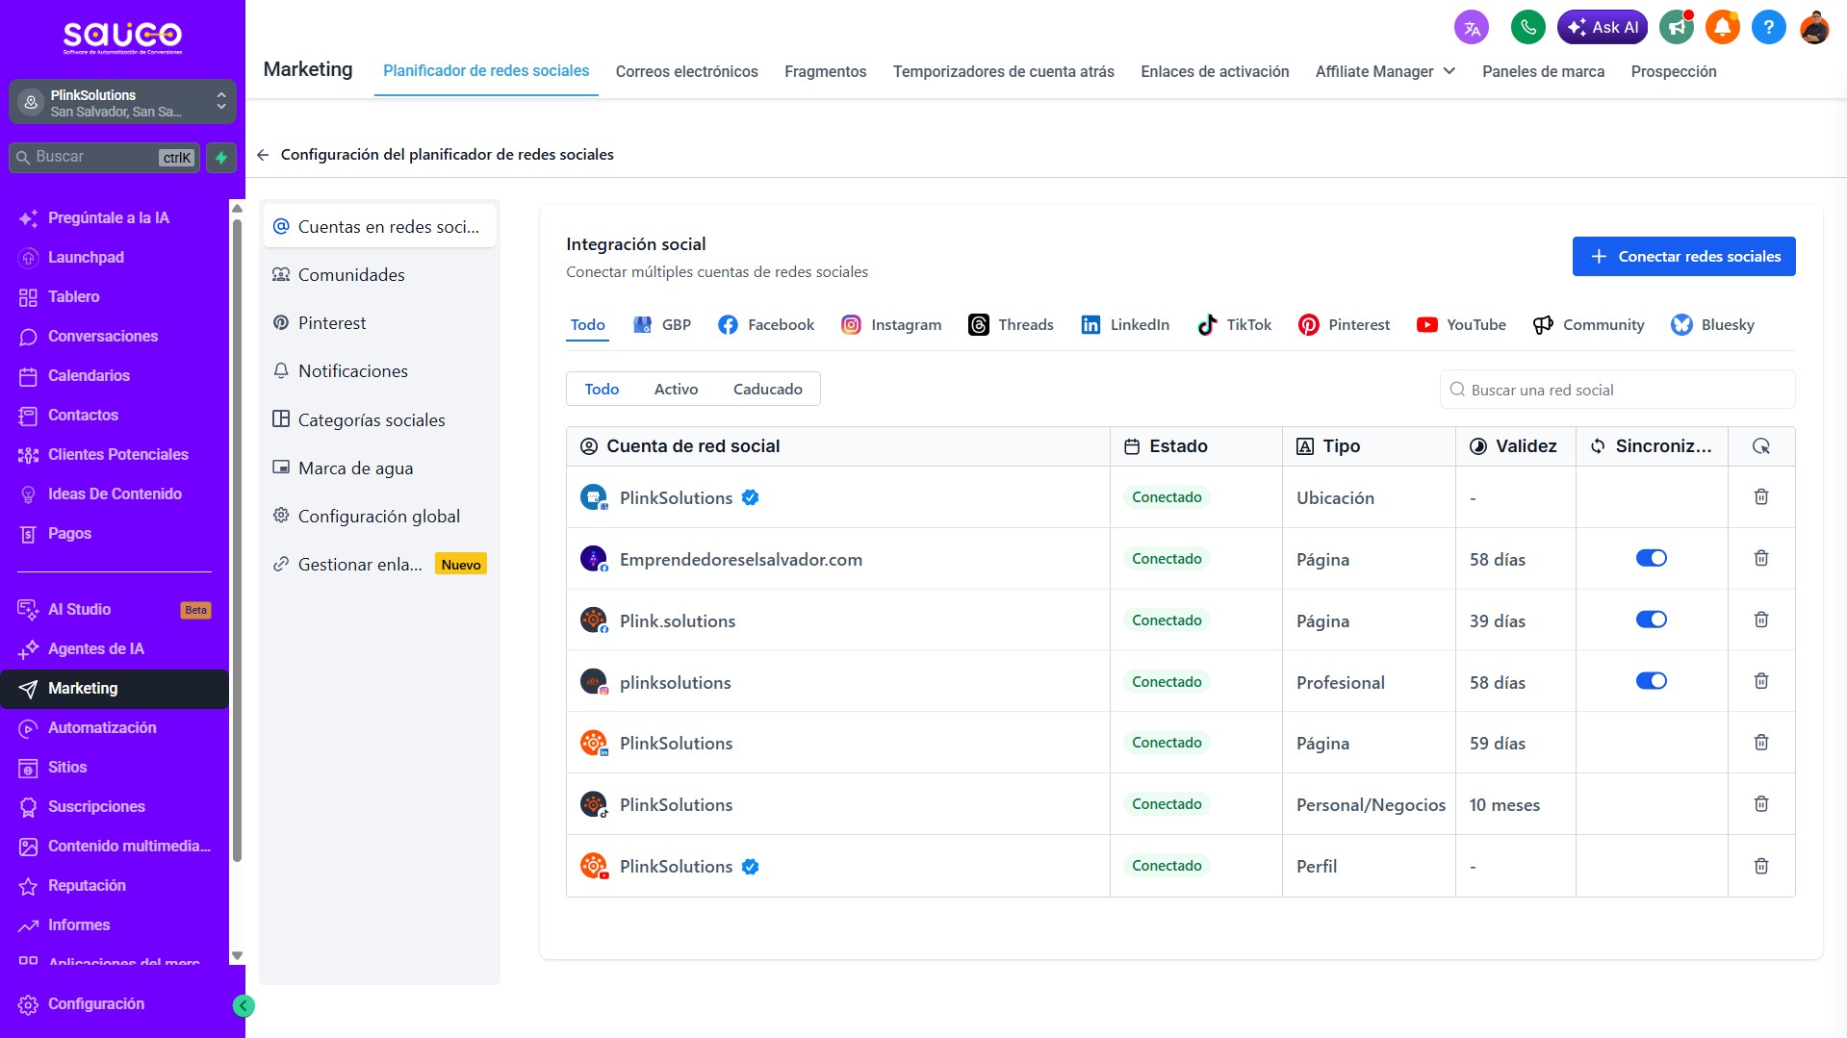
Task: Open Enlaces de activación tab
Action: point(1215,72)
